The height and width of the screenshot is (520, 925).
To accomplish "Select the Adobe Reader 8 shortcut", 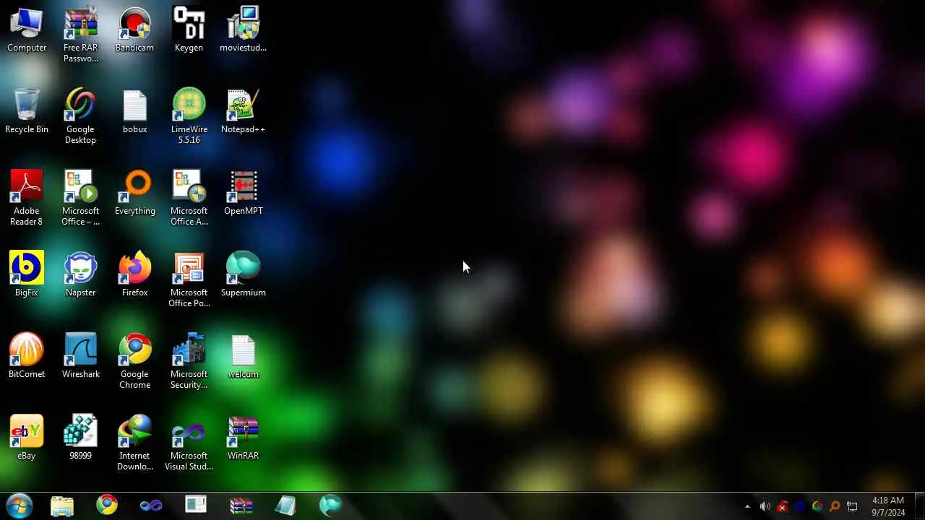I will click(x=27, y=198).
